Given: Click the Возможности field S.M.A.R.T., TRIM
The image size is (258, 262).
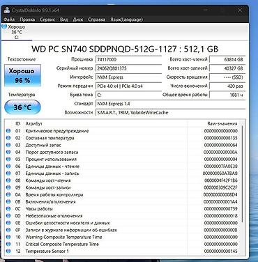Looking at the screenshot, I should coord(171,113).
